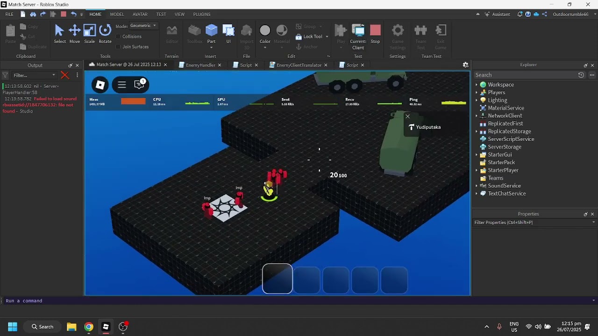Open the PLUGINS ribbon tab
Image resolution: width=598 pixels, height=336 pixels.
202,14
